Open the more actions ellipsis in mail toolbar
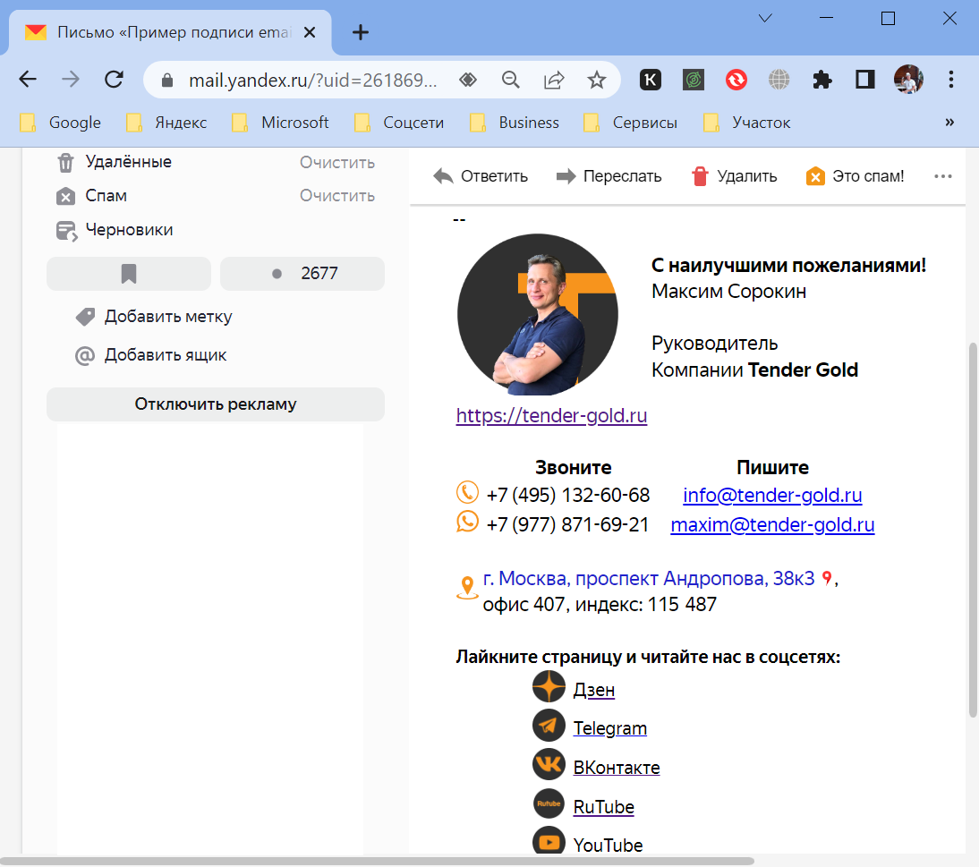This screenshot has width=979, height=867. click(943, 176)
